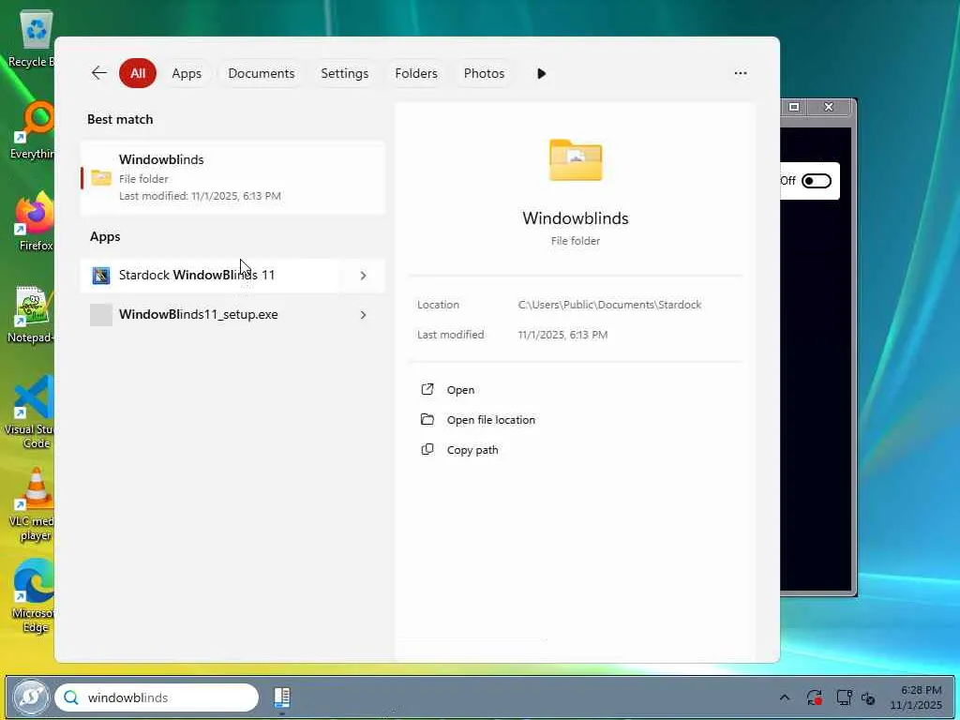Switch to the Photos filter tab

[x=484, y=73]
